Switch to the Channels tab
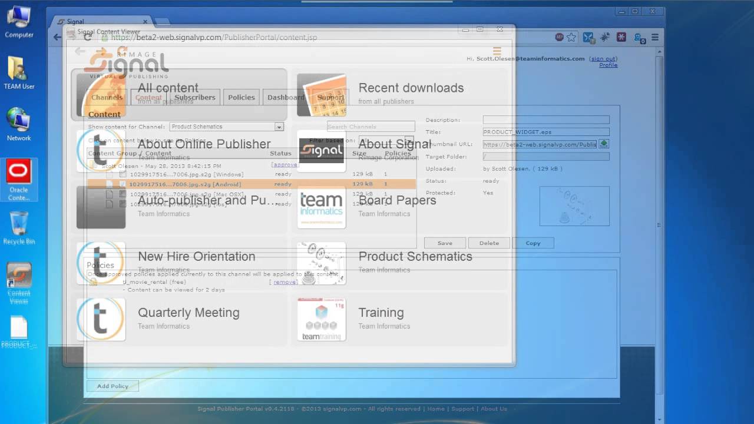The width and height of the screenshot is (754, 424). [x=107, y=97]
